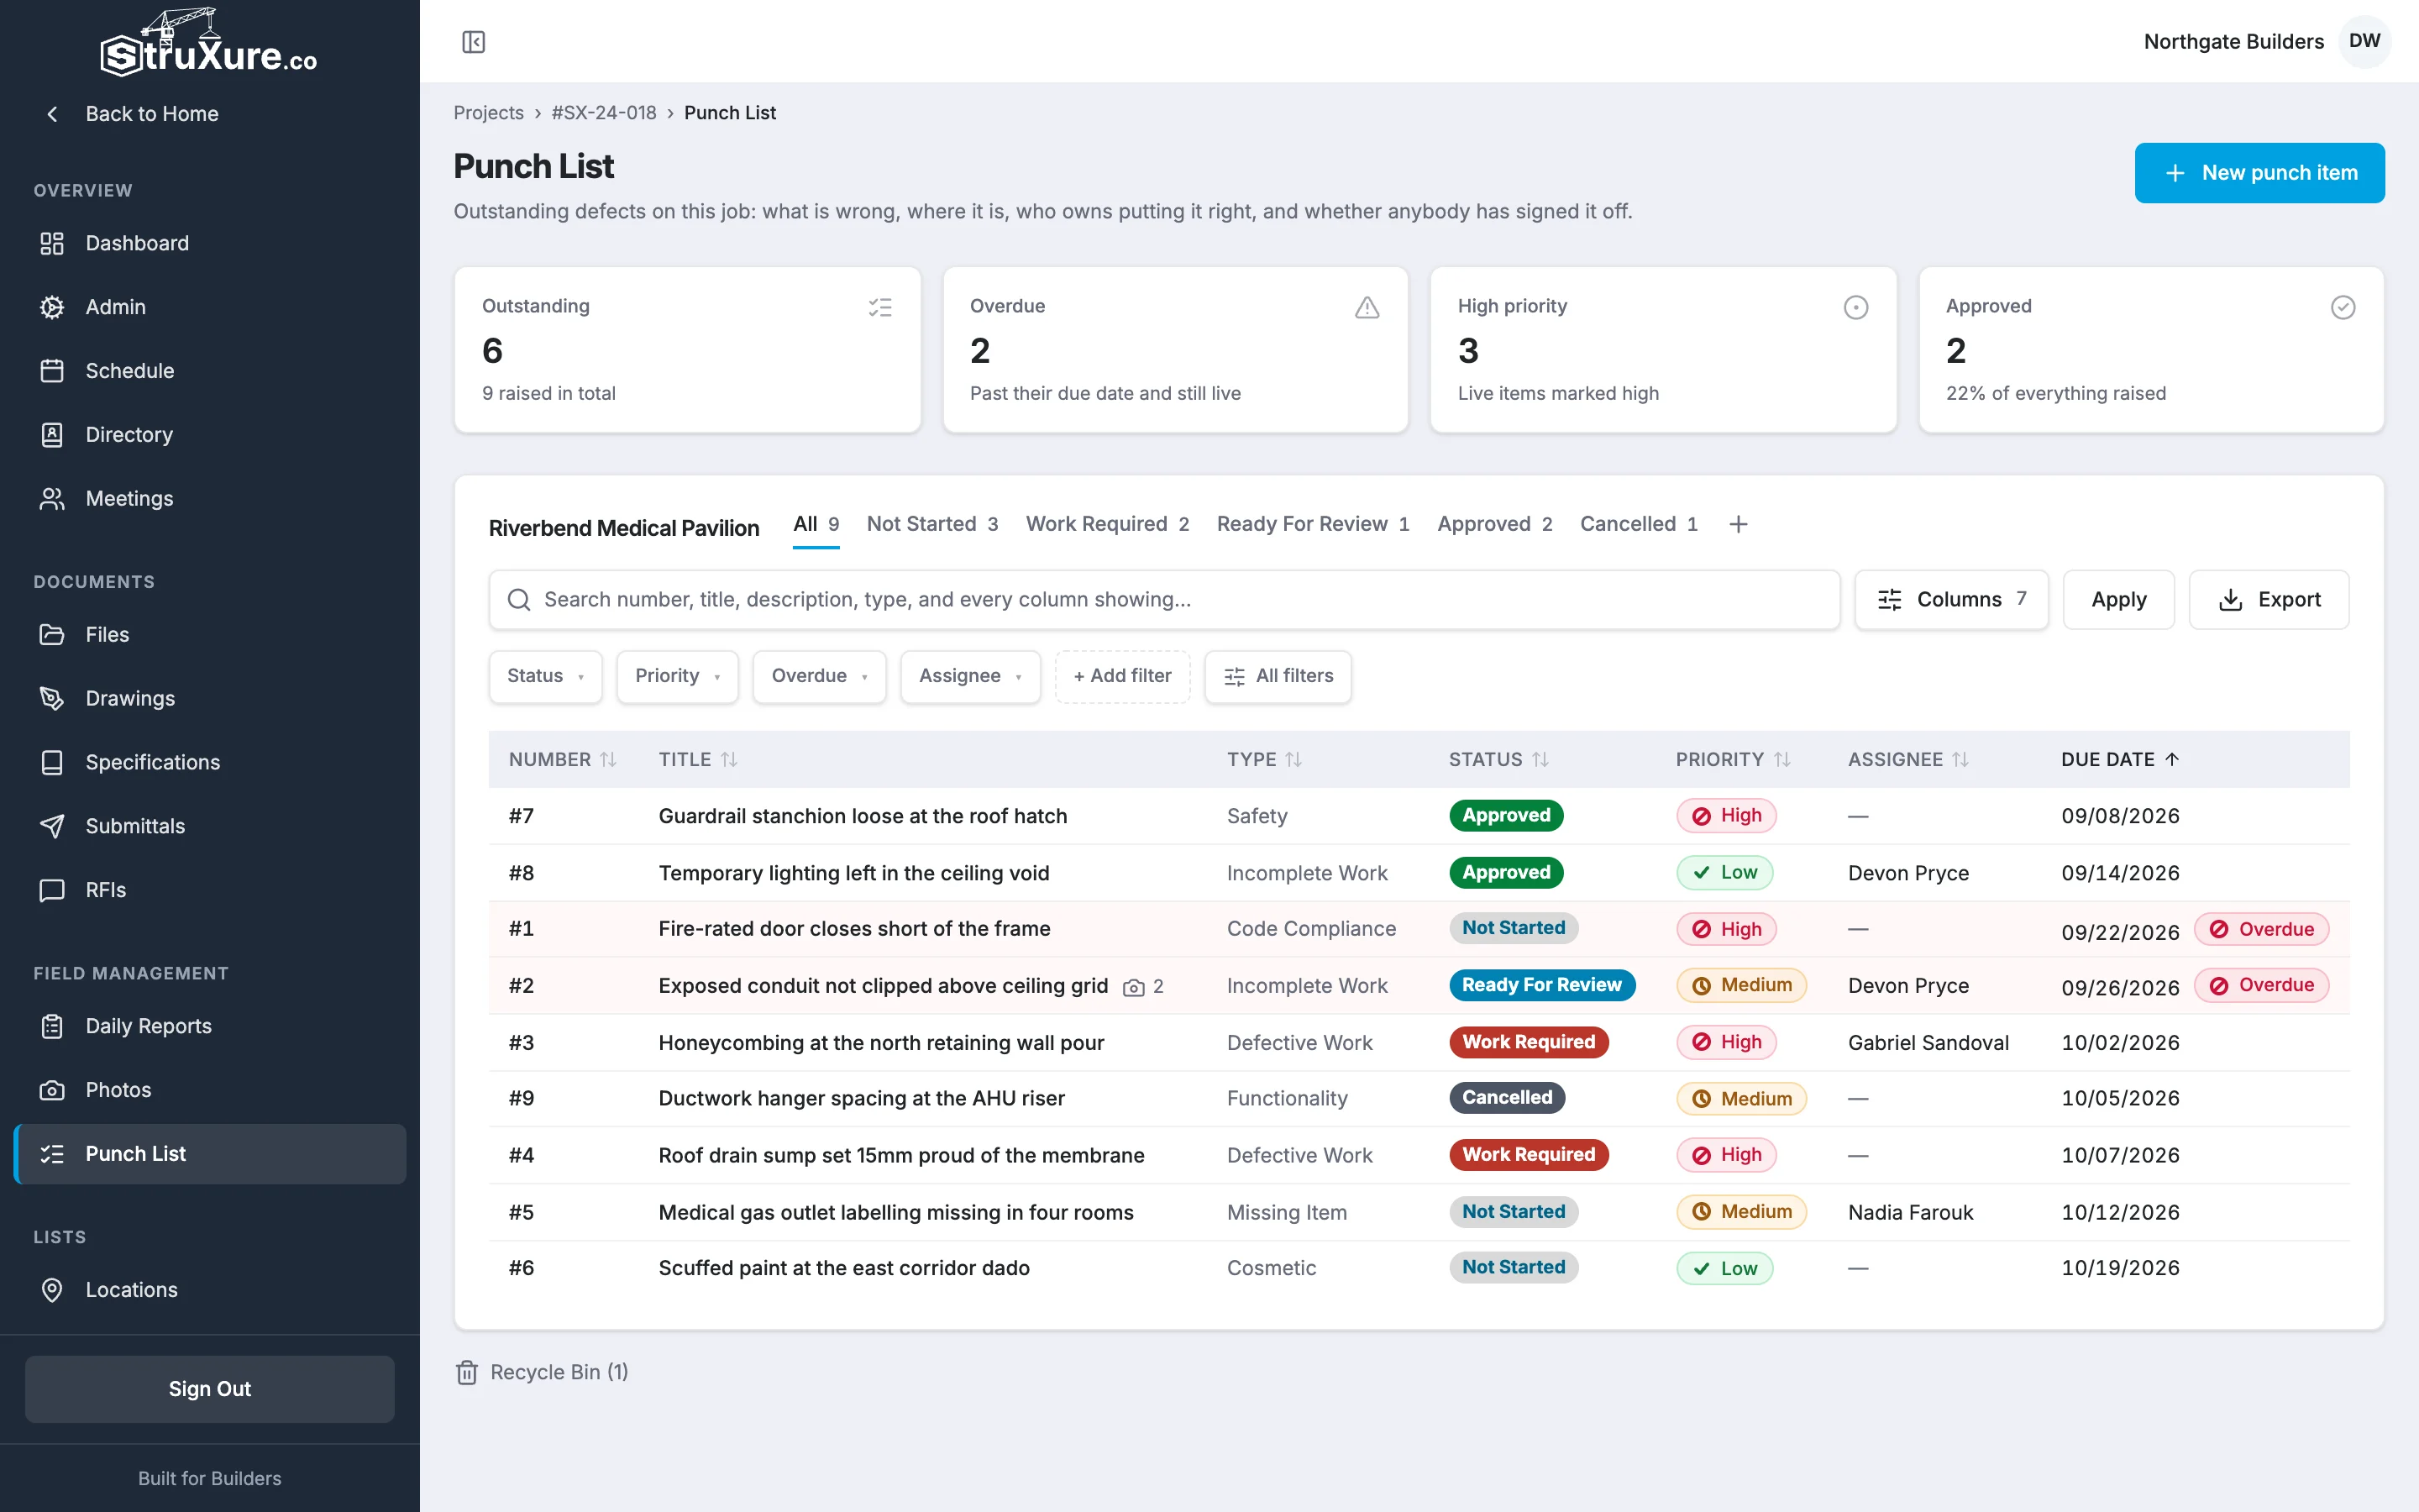The height and width of the screenshot is (1512, 2419).
Task: Open Dashboard in the sidebar
Action: tap(210, 243)
